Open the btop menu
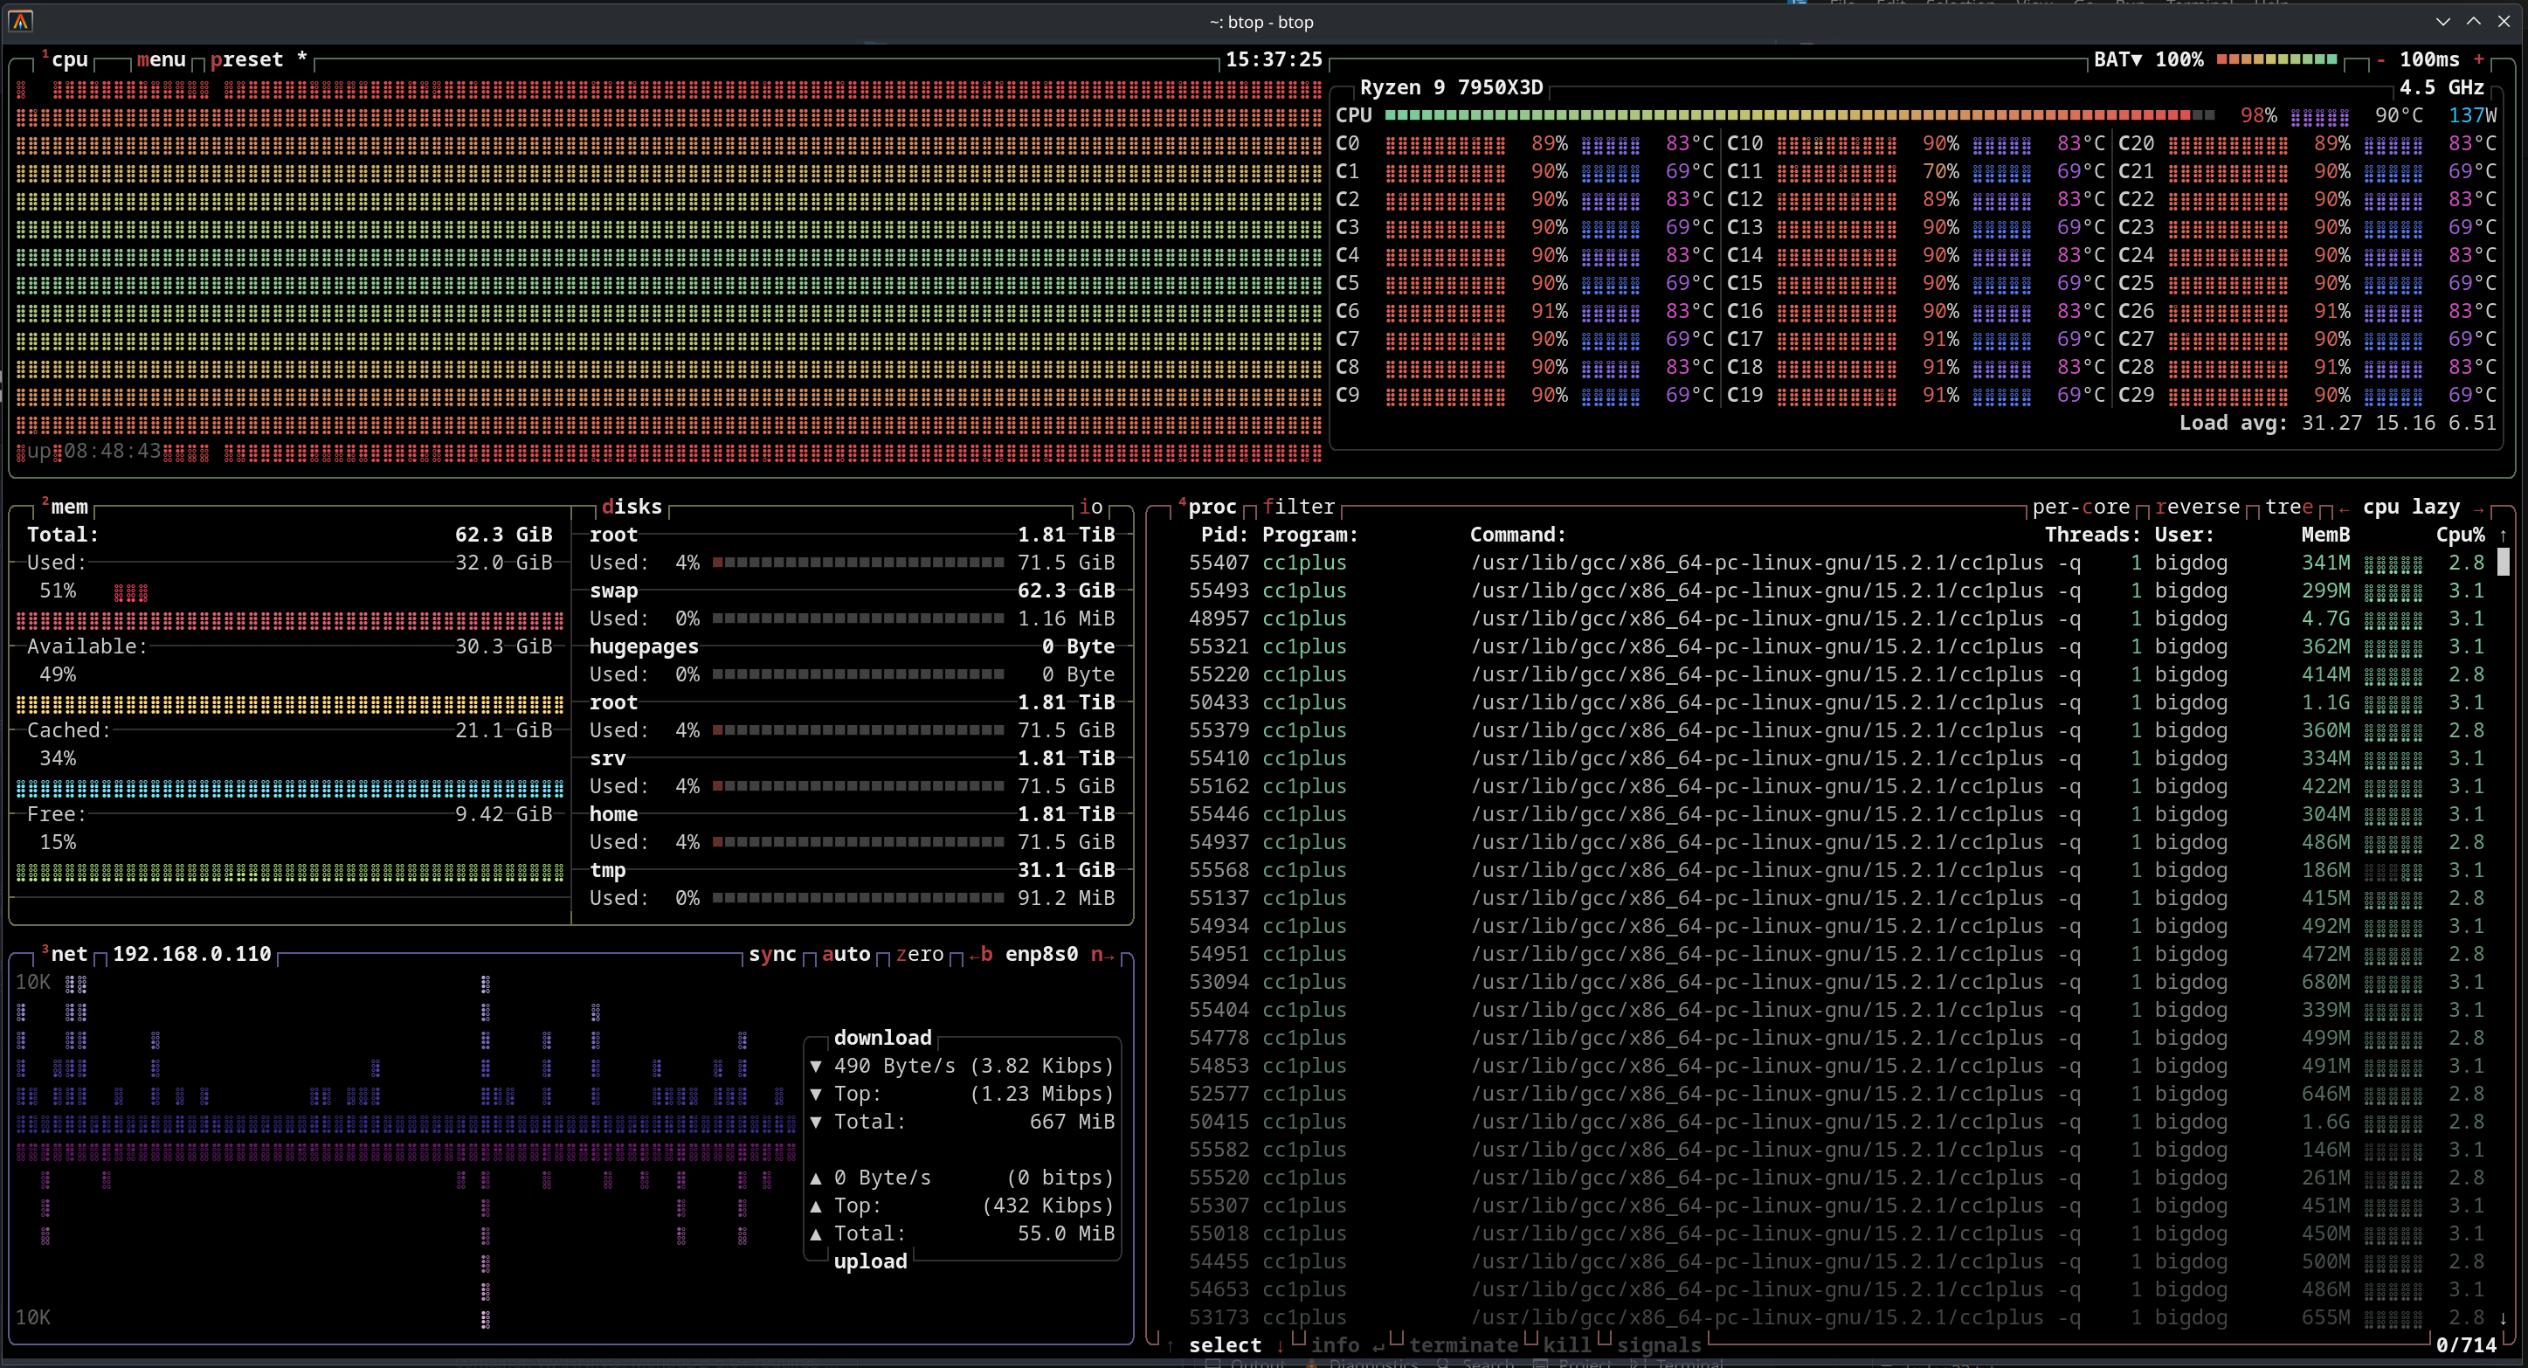Image resolution: width=2528 pixels, height=1368 pixels. click(x=161, y=60)
